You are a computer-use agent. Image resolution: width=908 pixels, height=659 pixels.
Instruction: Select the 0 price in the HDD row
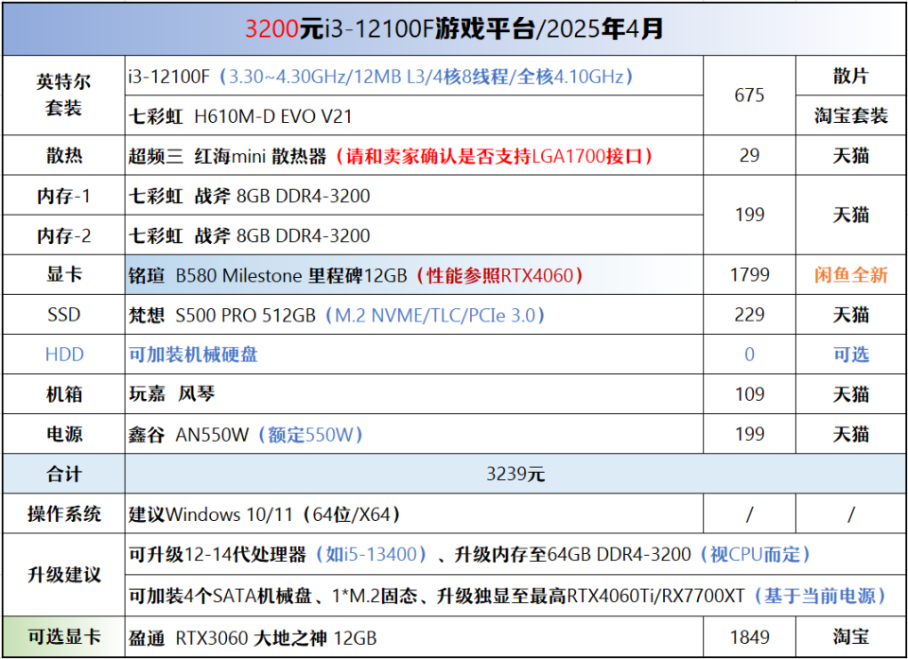click(749, 355)
